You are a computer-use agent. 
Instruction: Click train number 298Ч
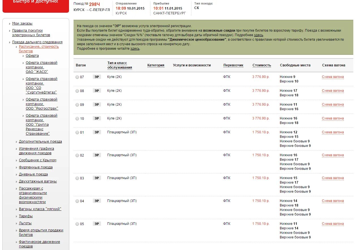94,4
